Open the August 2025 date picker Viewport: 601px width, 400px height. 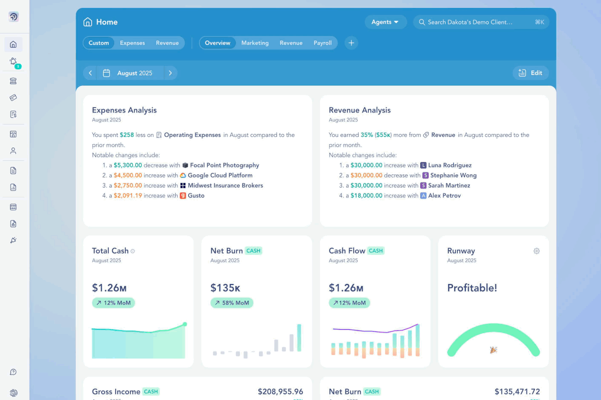coord(130,73)
